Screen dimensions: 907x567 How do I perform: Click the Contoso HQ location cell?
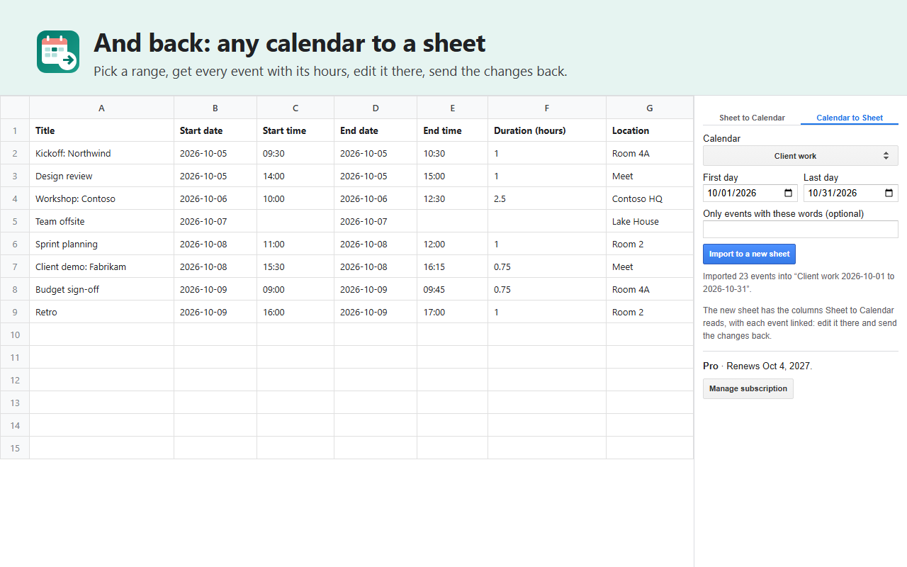(x=650, y=198)
